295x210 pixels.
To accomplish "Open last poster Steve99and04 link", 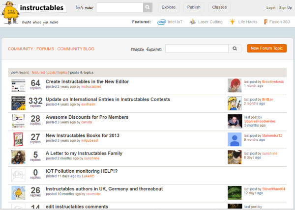I will tap(273, 189).
